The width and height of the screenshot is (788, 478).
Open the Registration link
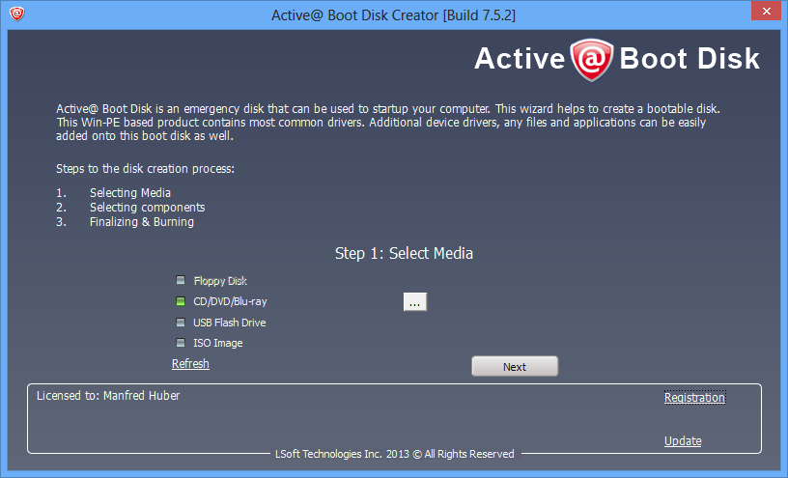point(695,398)
